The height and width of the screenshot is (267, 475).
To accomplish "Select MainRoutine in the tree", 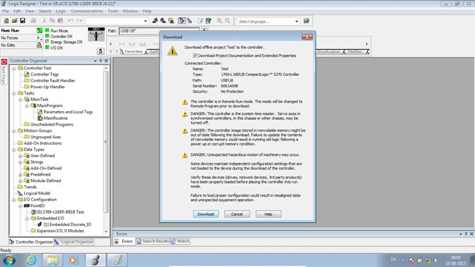I will pyautogui.click(x=56, y=118).
